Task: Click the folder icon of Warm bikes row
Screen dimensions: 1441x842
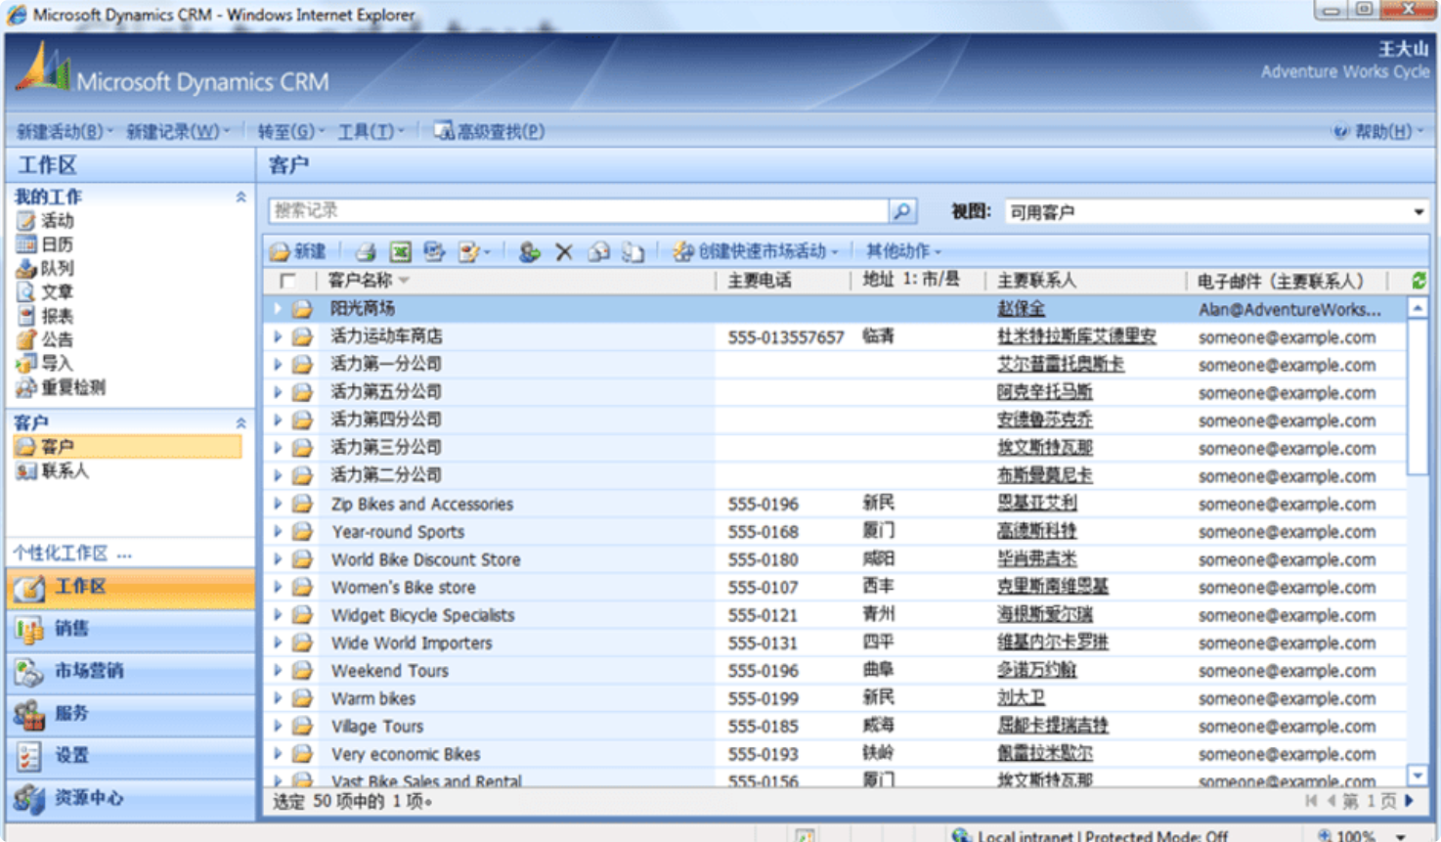Action: (303, 698)
